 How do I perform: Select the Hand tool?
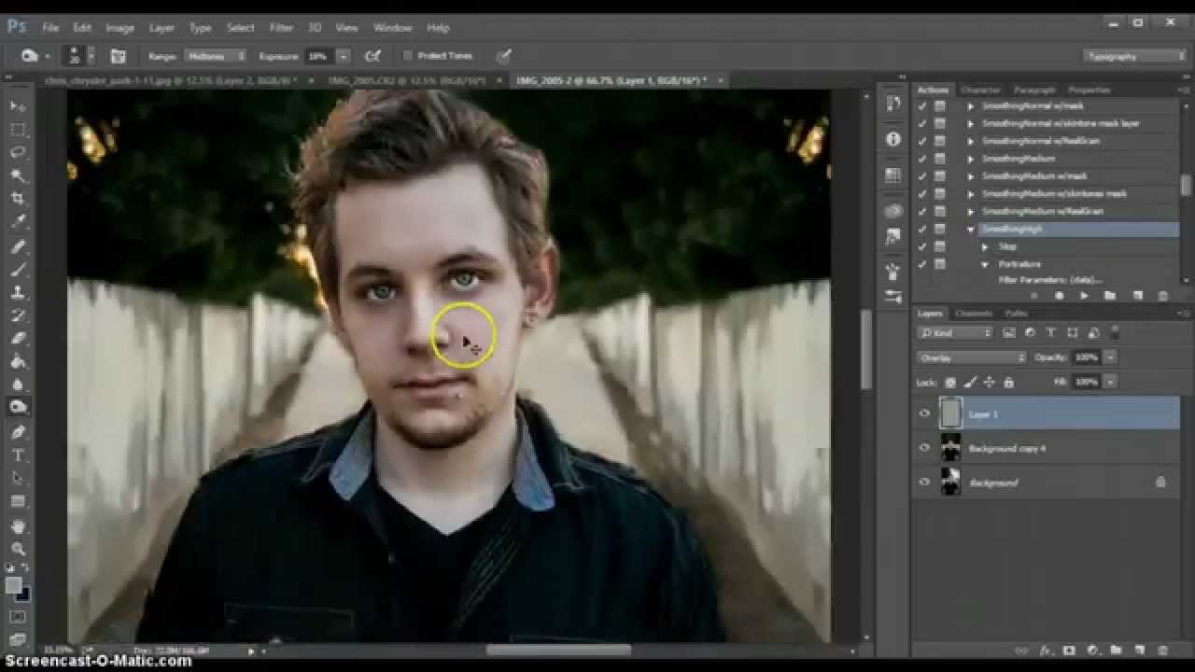[19, 526]
